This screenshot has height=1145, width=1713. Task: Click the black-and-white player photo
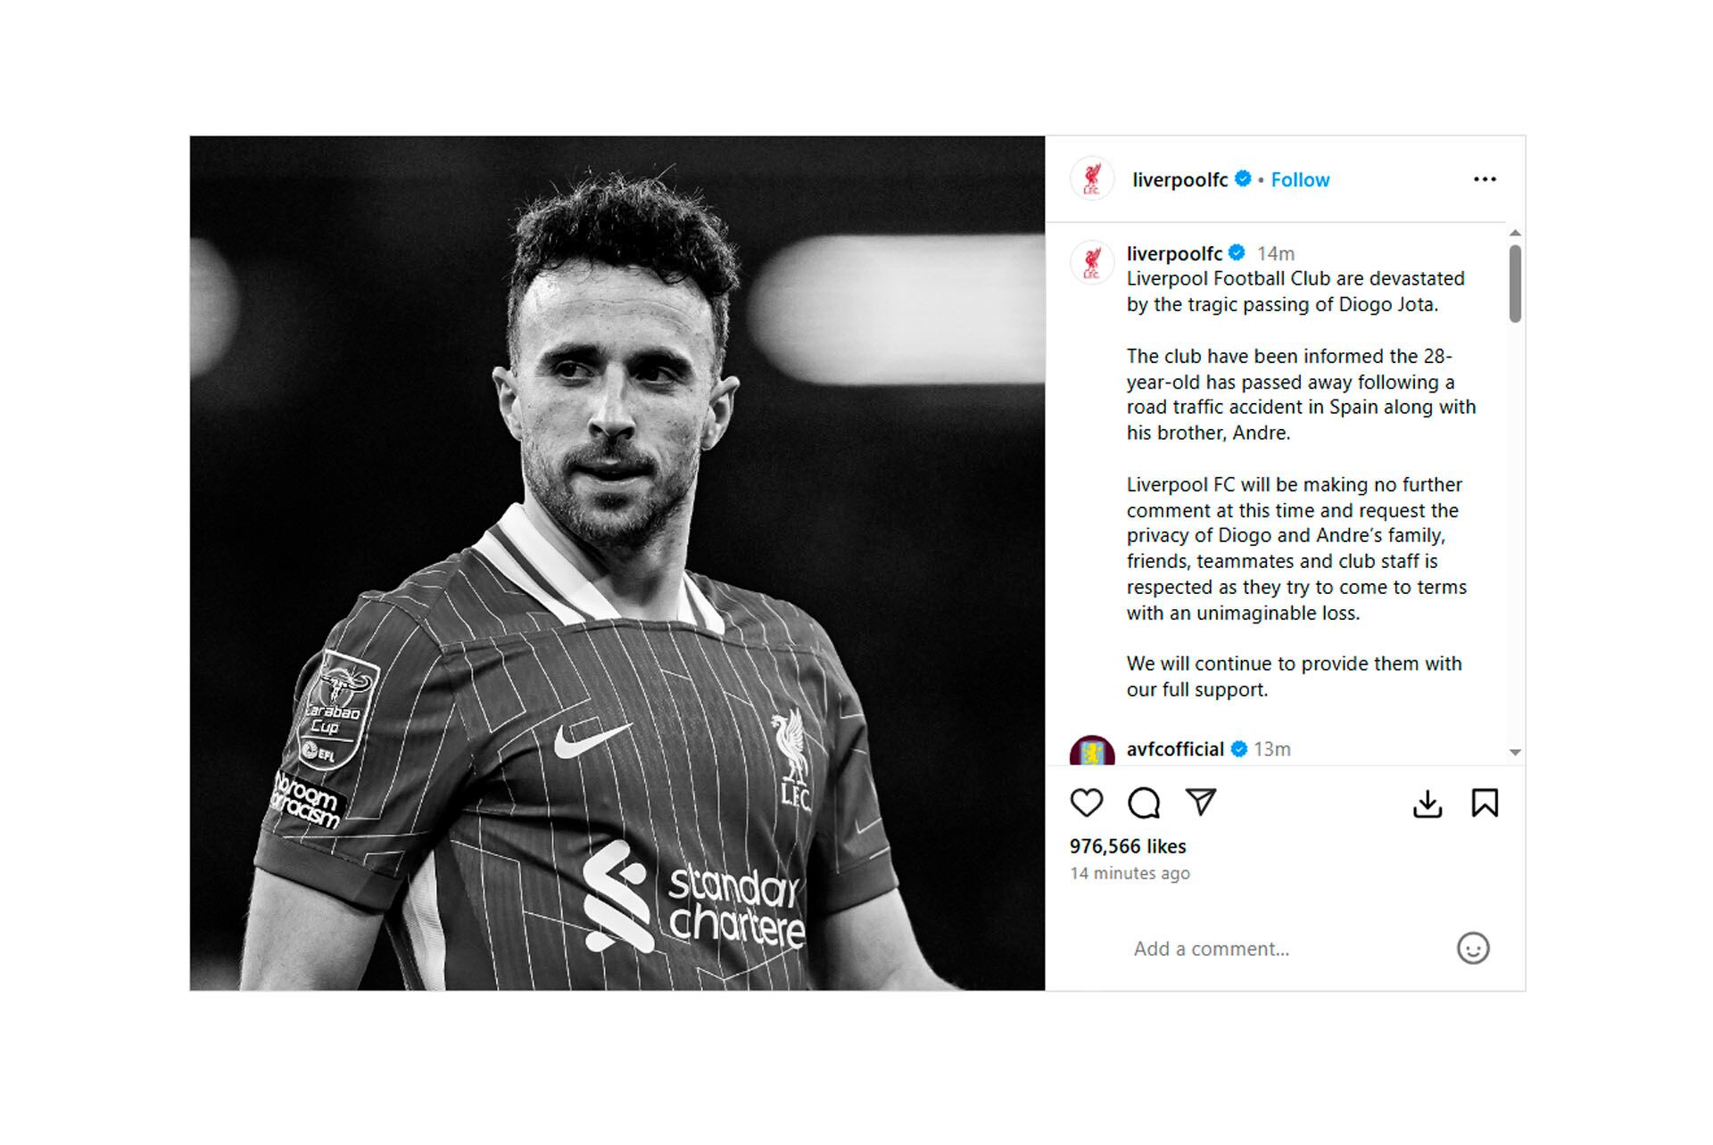tap(617, 563)
